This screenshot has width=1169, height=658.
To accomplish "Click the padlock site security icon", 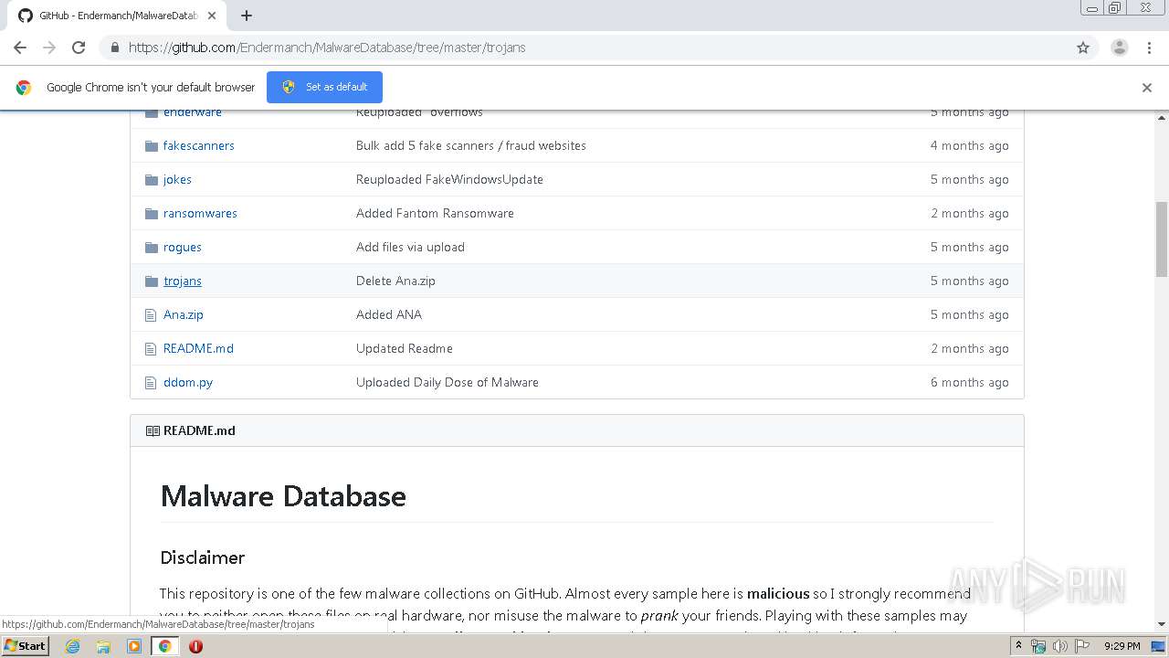I will 114,48.
